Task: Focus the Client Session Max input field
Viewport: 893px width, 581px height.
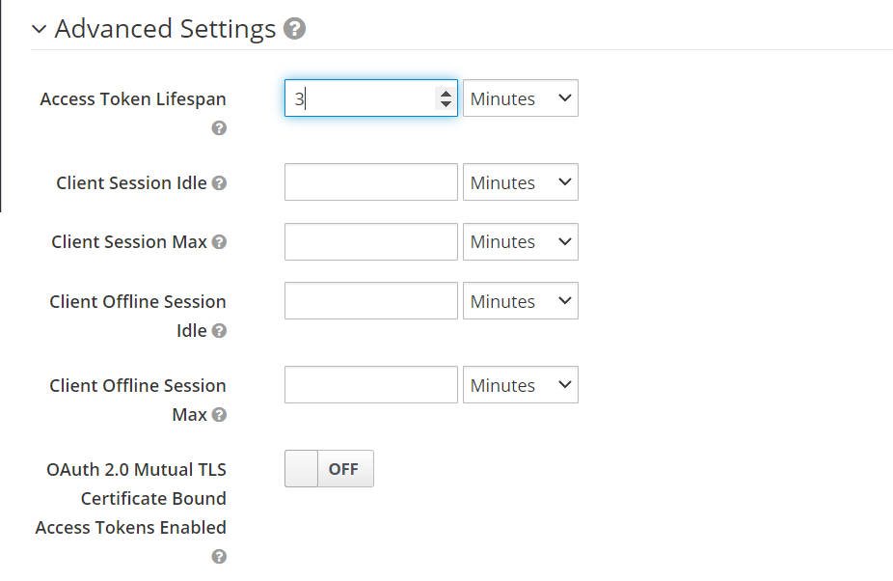Action: 370,241
